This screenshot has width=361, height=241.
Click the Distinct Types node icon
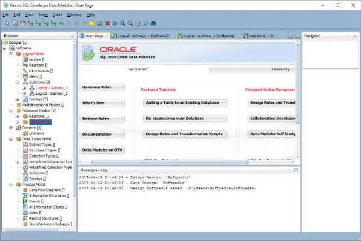25,145
